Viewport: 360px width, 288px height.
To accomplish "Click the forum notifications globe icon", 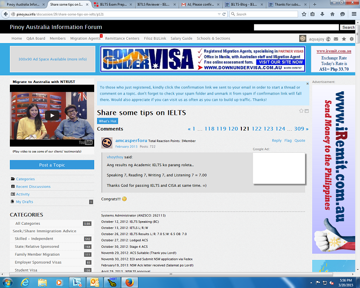I will coord(328,39).
